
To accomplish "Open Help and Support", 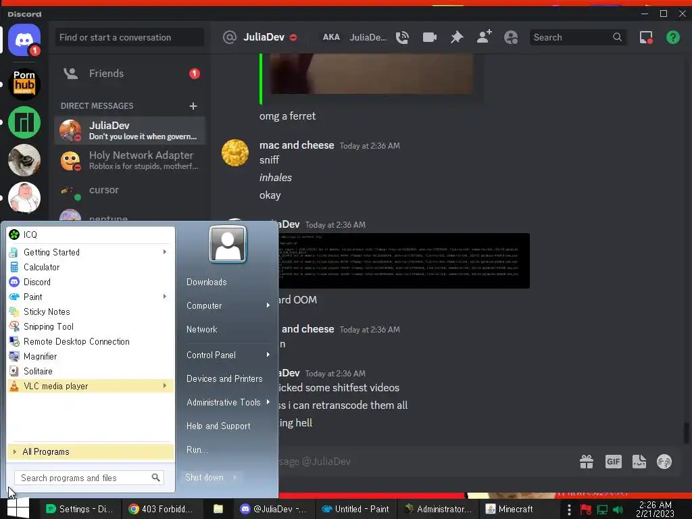I will (218, 426).
